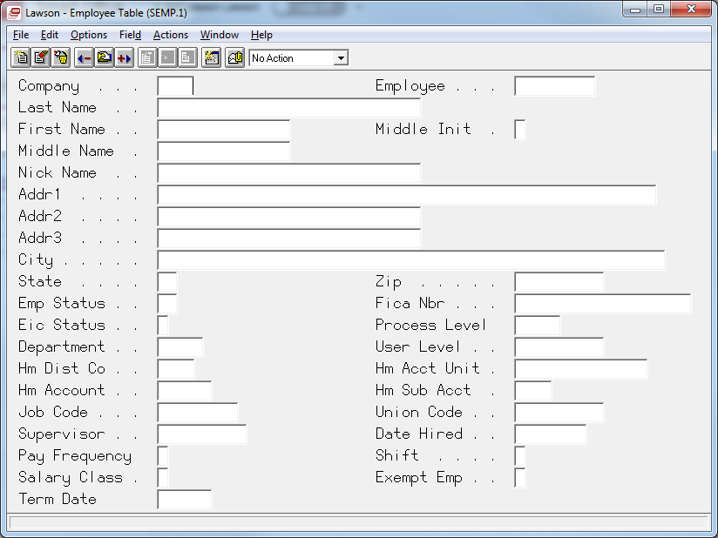Select the Fica Nbr field
718x538 pixels.
(x=603, y=303)
